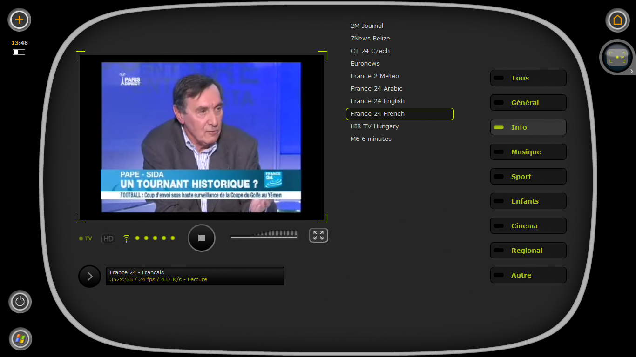Select channel 2M Journal

click(367, 26)
